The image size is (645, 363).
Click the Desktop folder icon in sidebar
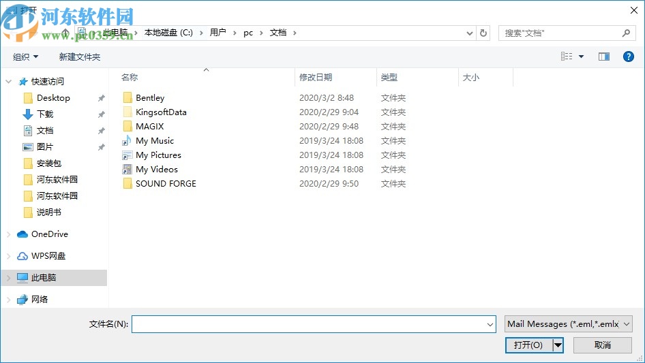point(28,98)
